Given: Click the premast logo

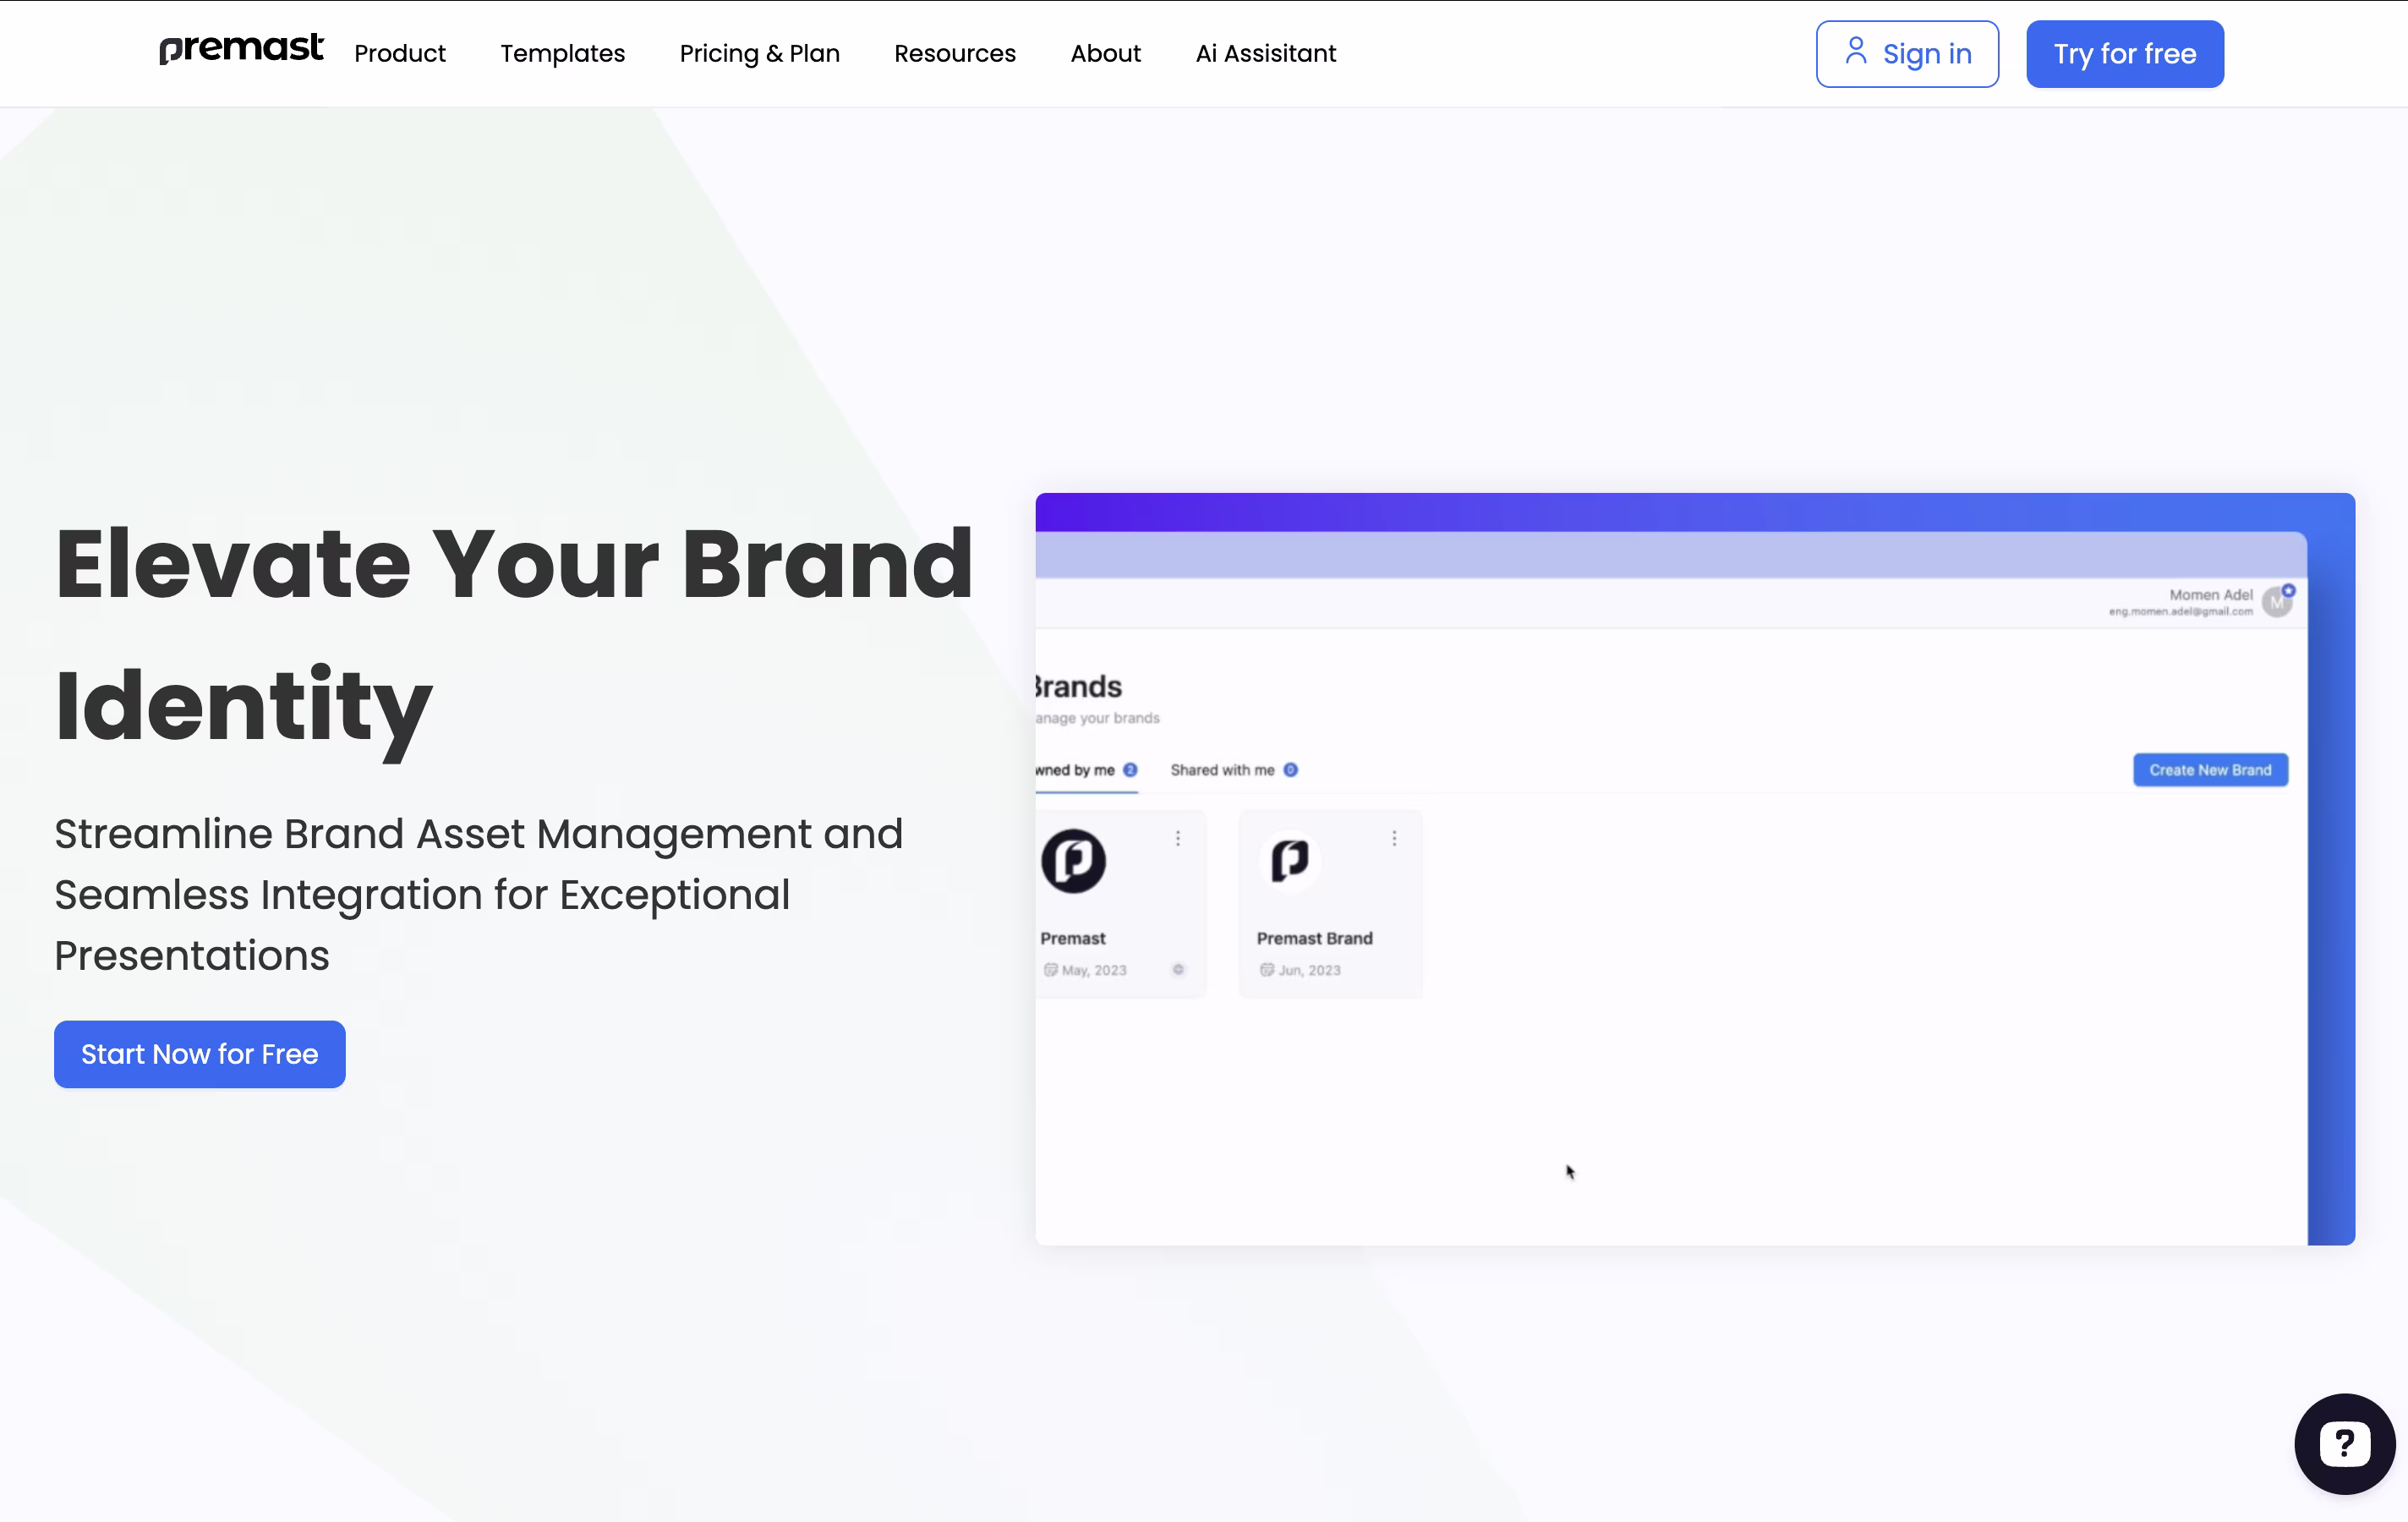Looking at the screenshot, I should pos(241,48).
